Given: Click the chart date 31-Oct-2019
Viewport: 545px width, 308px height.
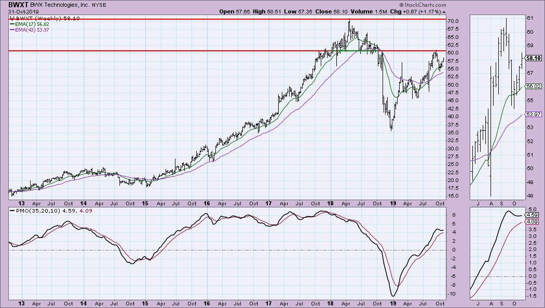Looking at the screenshot, I should point(24,11).
